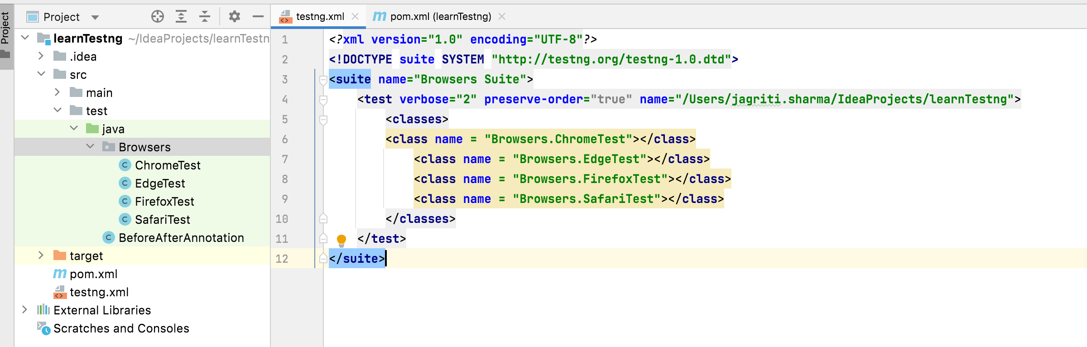Click the learnTestng module icon
This screenshot has height=347, width=1087.
pyautogui.click(x=44, y=39)
